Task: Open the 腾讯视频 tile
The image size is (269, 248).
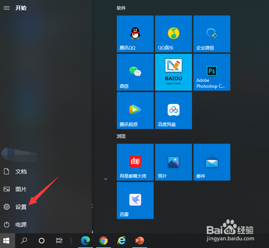Action: (135, 111)
